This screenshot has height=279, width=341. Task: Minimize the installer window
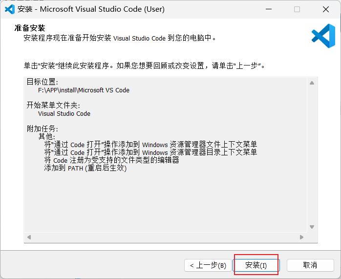point(269,9)
